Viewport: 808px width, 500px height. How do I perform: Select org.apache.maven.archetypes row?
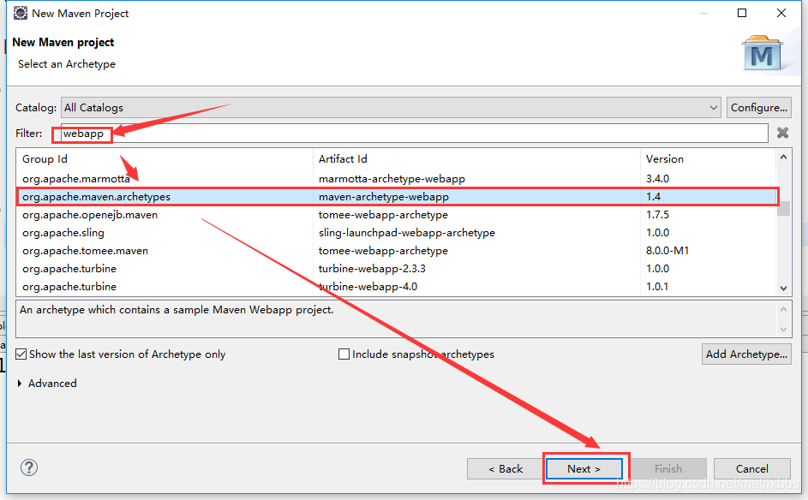point(397,197)
